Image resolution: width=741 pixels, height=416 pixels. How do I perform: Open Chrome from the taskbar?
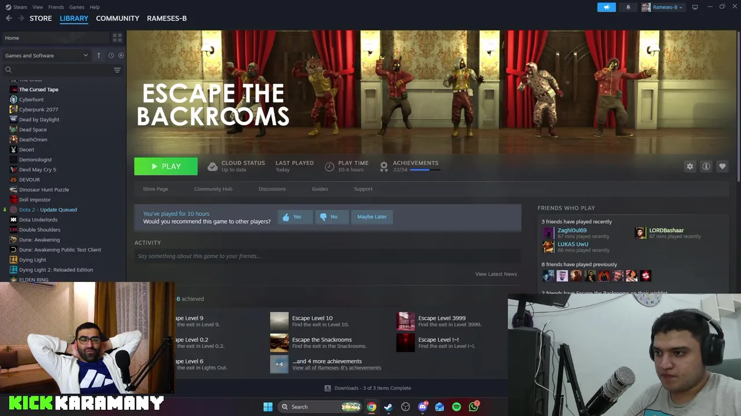(x=372, y=407)
